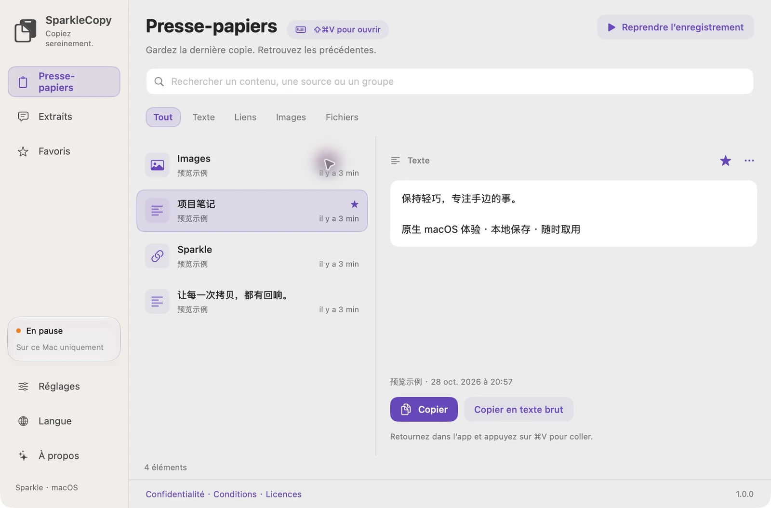Switch to the Texte filter tab
Image resolution: width=771 pixels, height=508 pixels.
click(204, 117)
